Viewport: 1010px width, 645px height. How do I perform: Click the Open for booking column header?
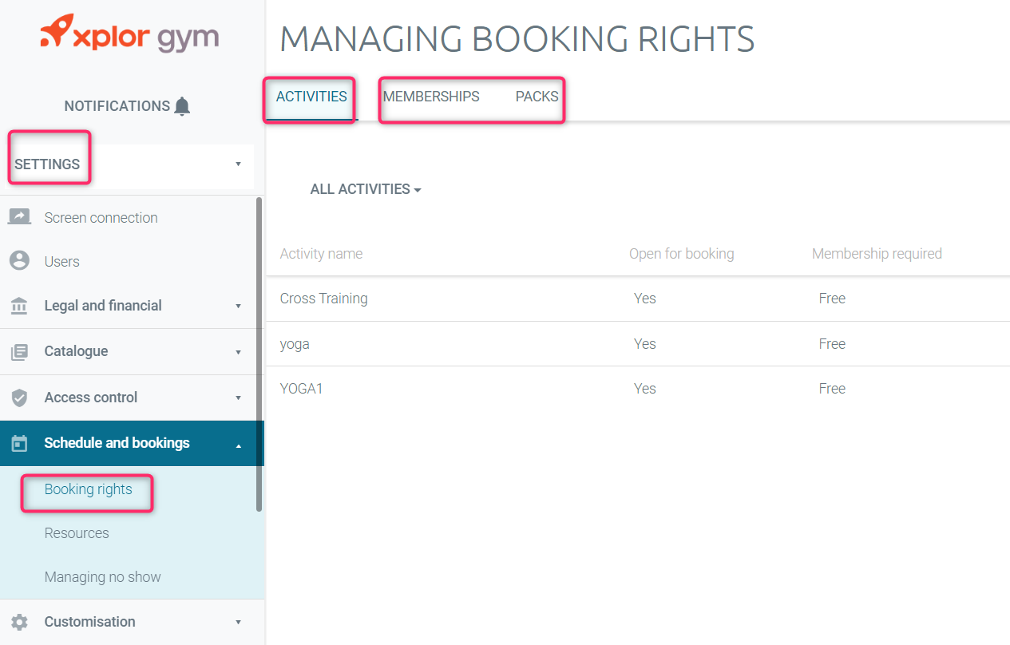pos(681,254)
